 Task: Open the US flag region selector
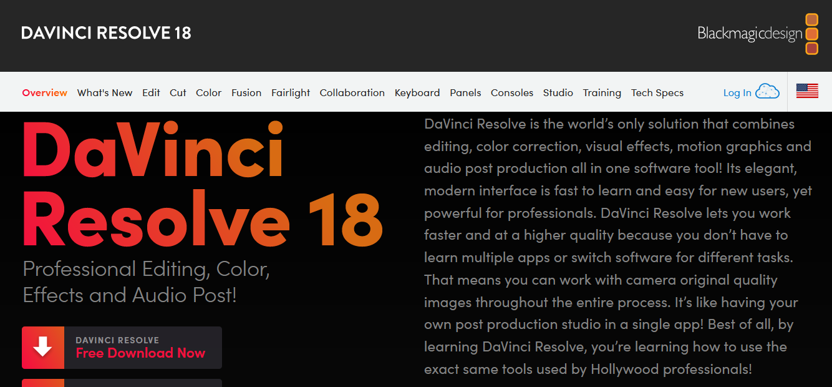807,92
